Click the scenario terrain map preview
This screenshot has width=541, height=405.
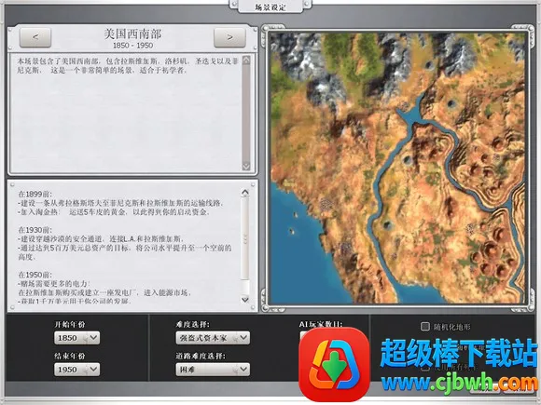click(398, 169)
